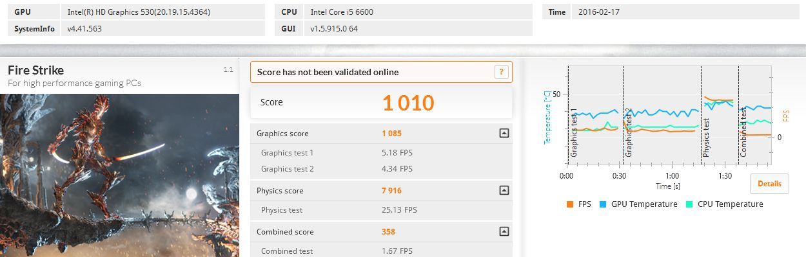Viewport: 806px width, 257px height.
Task: Click the 'For high performance gaming PCs' subtitle
Action: pos(74,83)
